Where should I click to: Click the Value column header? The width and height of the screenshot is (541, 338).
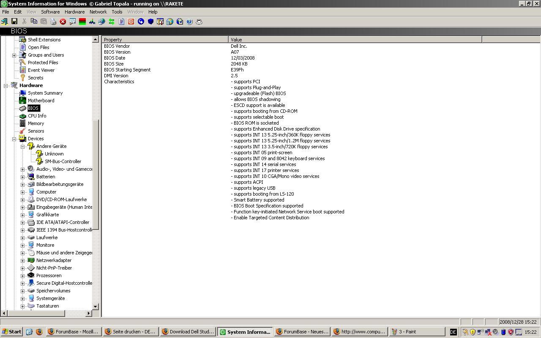point(355,40)
